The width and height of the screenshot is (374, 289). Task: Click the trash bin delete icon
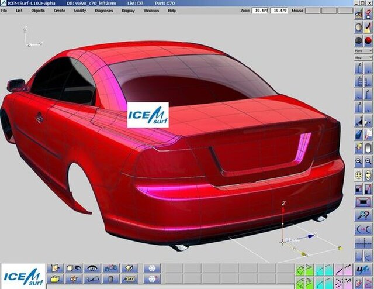(x=111, y=279)
